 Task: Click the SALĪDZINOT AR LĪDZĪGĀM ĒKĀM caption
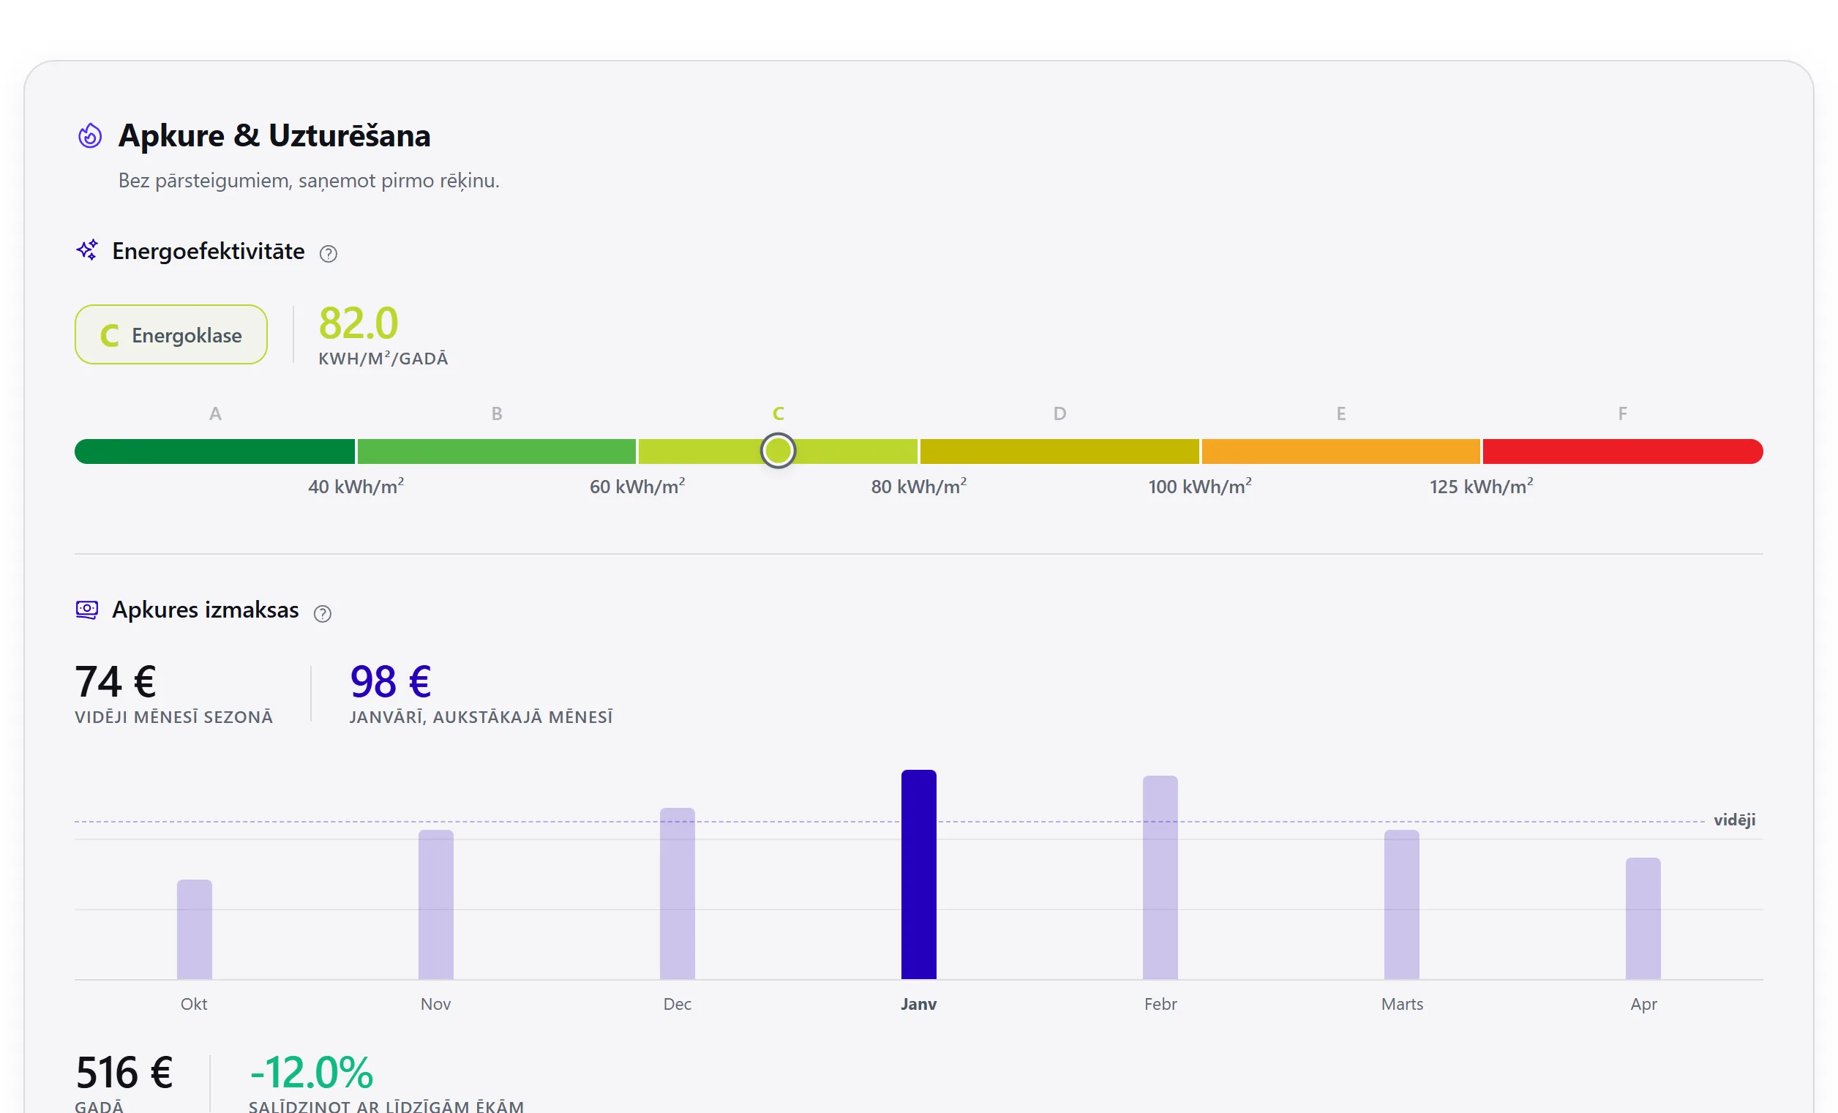386,1106
